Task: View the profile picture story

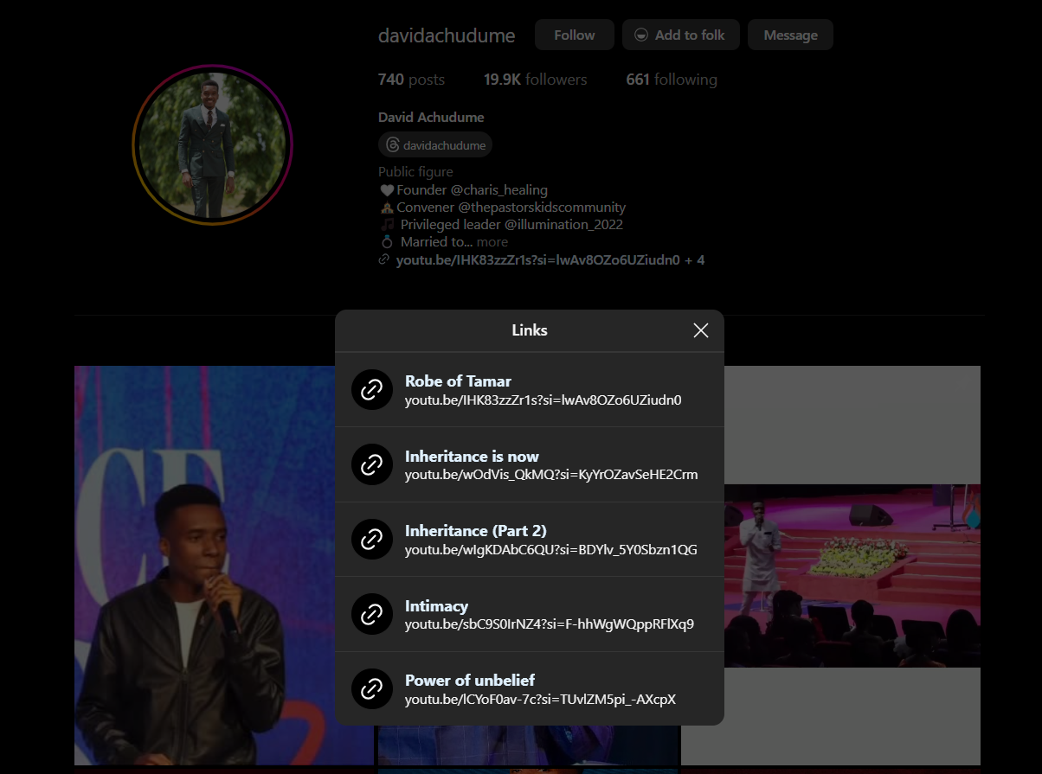Action: pos(212,144)
